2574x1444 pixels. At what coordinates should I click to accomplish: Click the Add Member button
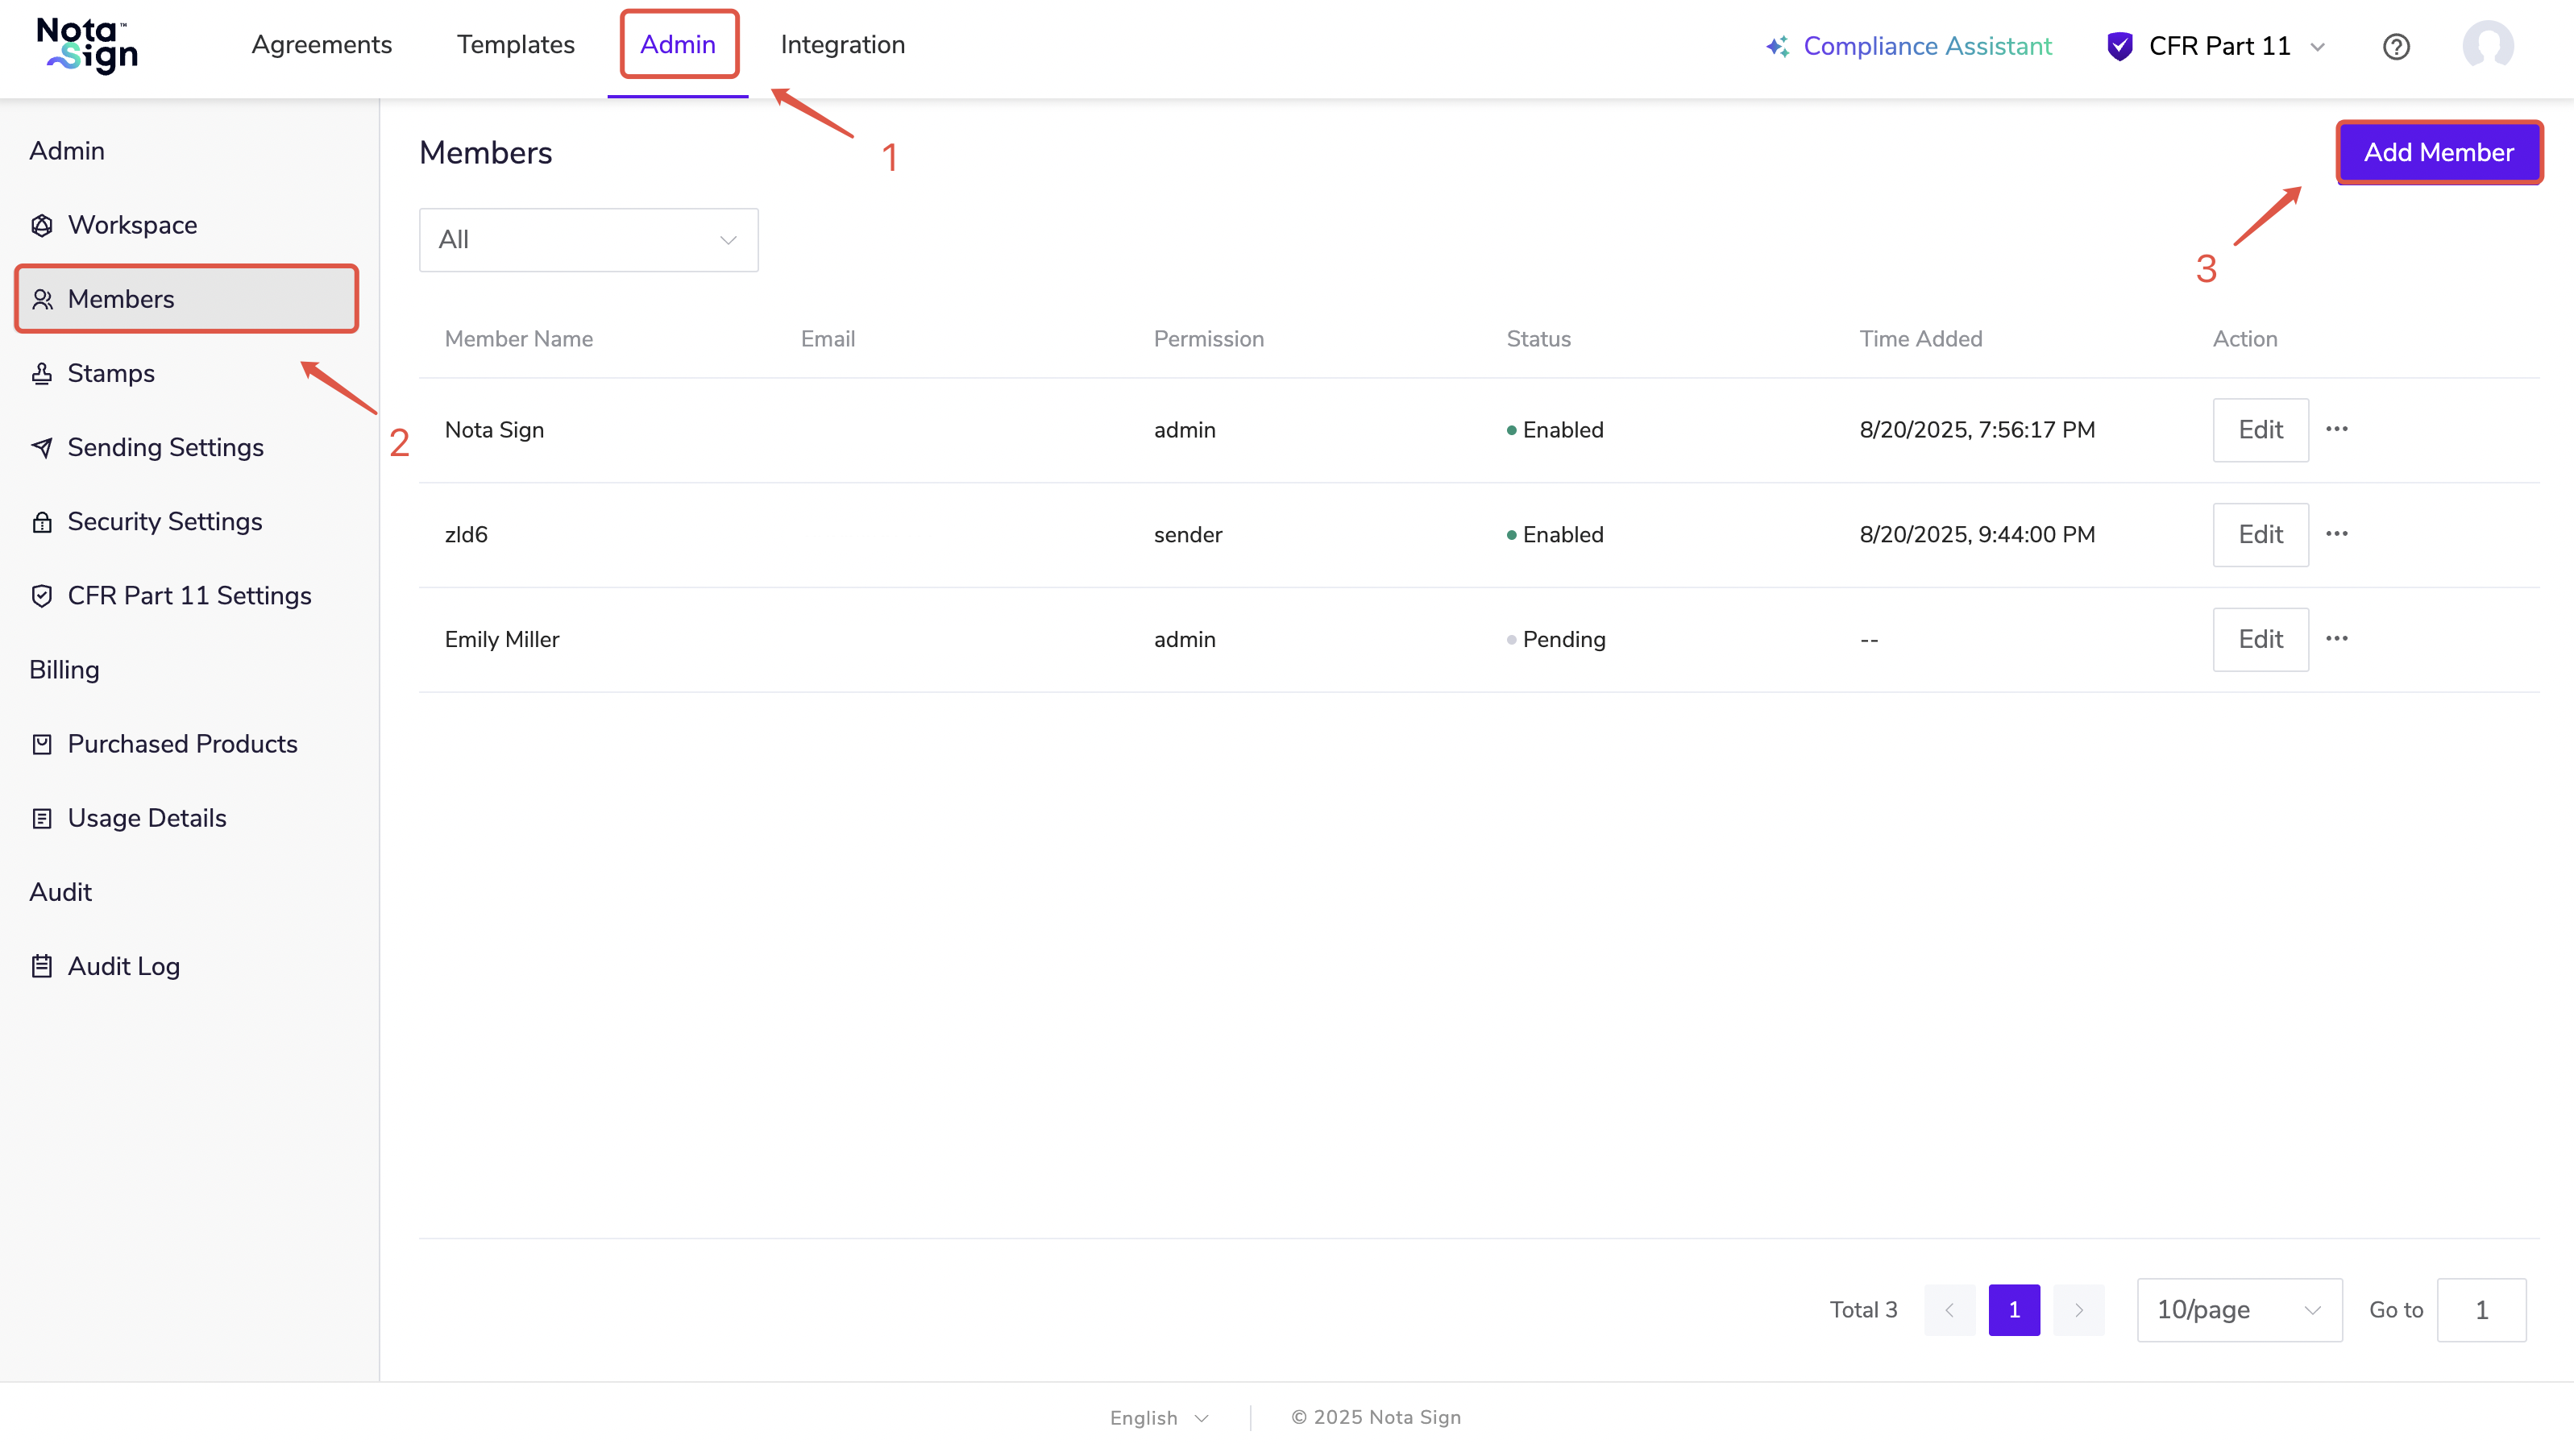(x=2437, y=152)
